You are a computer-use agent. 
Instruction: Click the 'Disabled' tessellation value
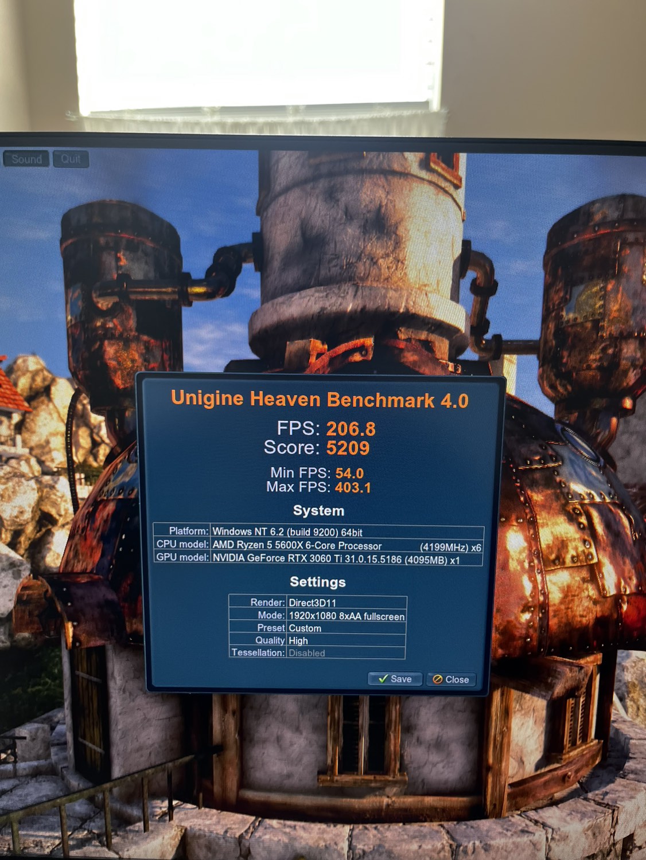point(307,653)
